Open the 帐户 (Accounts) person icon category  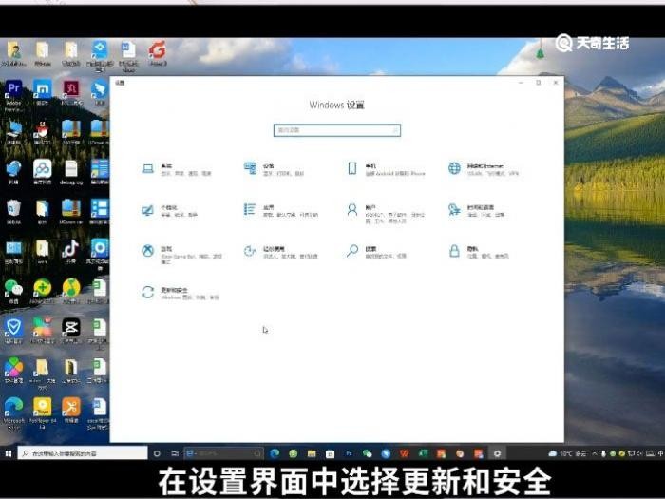tap(386, 213)
